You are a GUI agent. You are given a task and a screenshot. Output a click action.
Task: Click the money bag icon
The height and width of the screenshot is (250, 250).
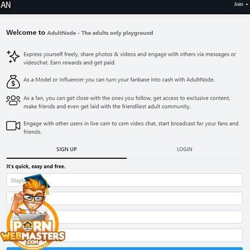pos(13,82)
